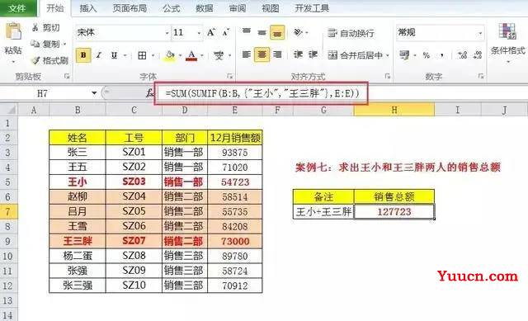The width and height of the screenshot is (528, 321).
Task: Click the phonetic guide (变) icon
Action: (219, 55)
